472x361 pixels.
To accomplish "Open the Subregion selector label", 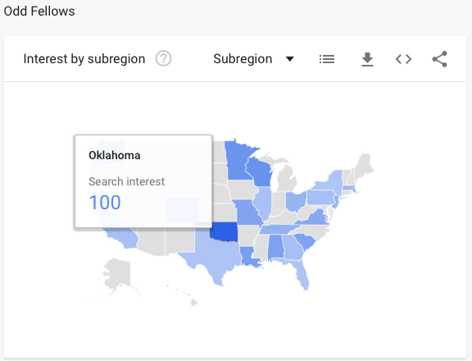I will tap(243, 59).
